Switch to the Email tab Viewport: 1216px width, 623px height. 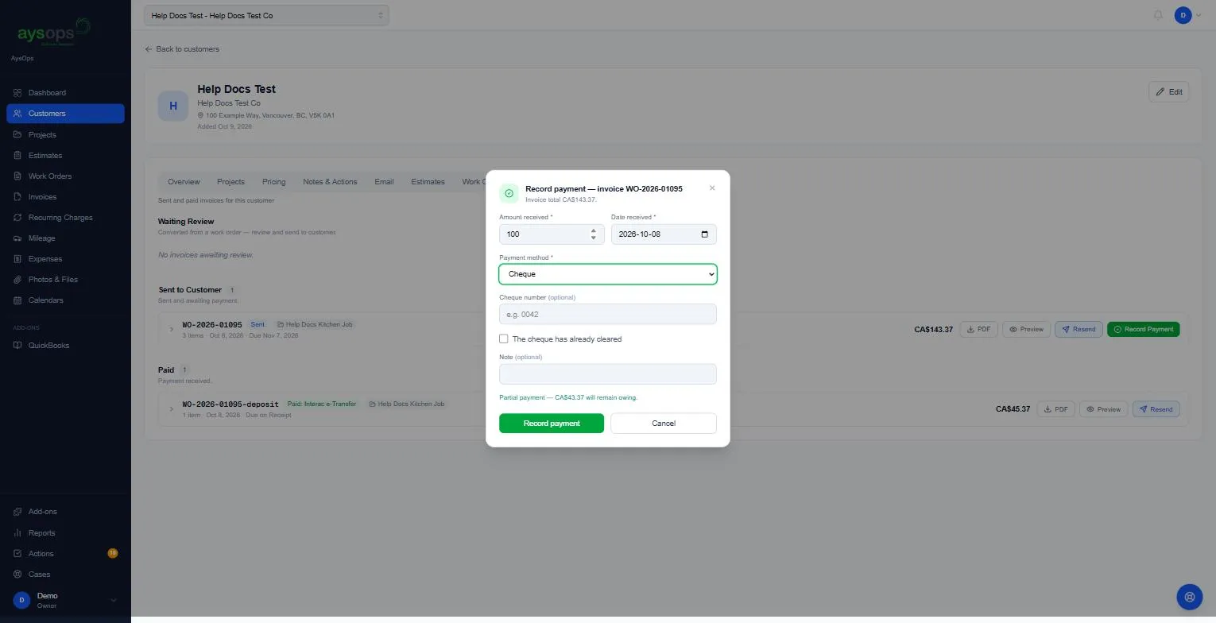tap(384, 182)
